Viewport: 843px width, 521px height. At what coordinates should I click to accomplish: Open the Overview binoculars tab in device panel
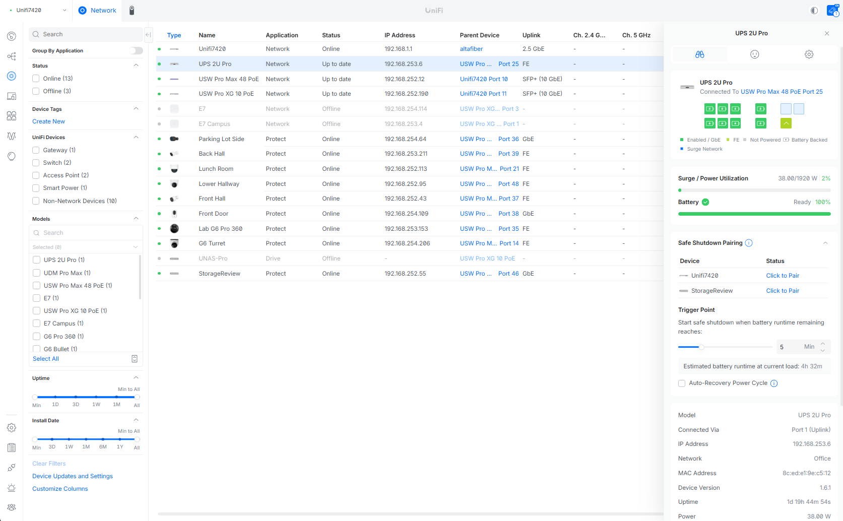(x=700, y=54)
